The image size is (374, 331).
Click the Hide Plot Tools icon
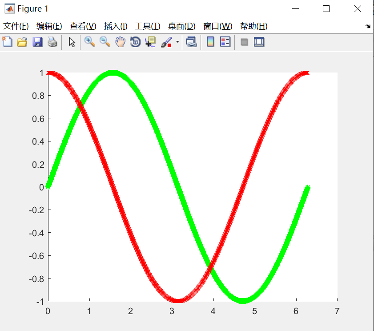[244, 42]
